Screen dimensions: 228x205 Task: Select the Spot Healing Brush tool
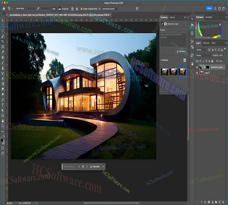coord(3,58)
